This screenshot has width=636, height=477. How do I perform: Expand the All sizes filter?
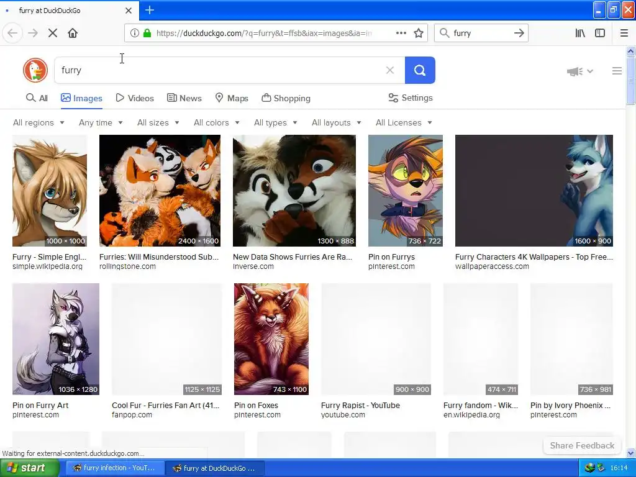click(x=158, y=122)
